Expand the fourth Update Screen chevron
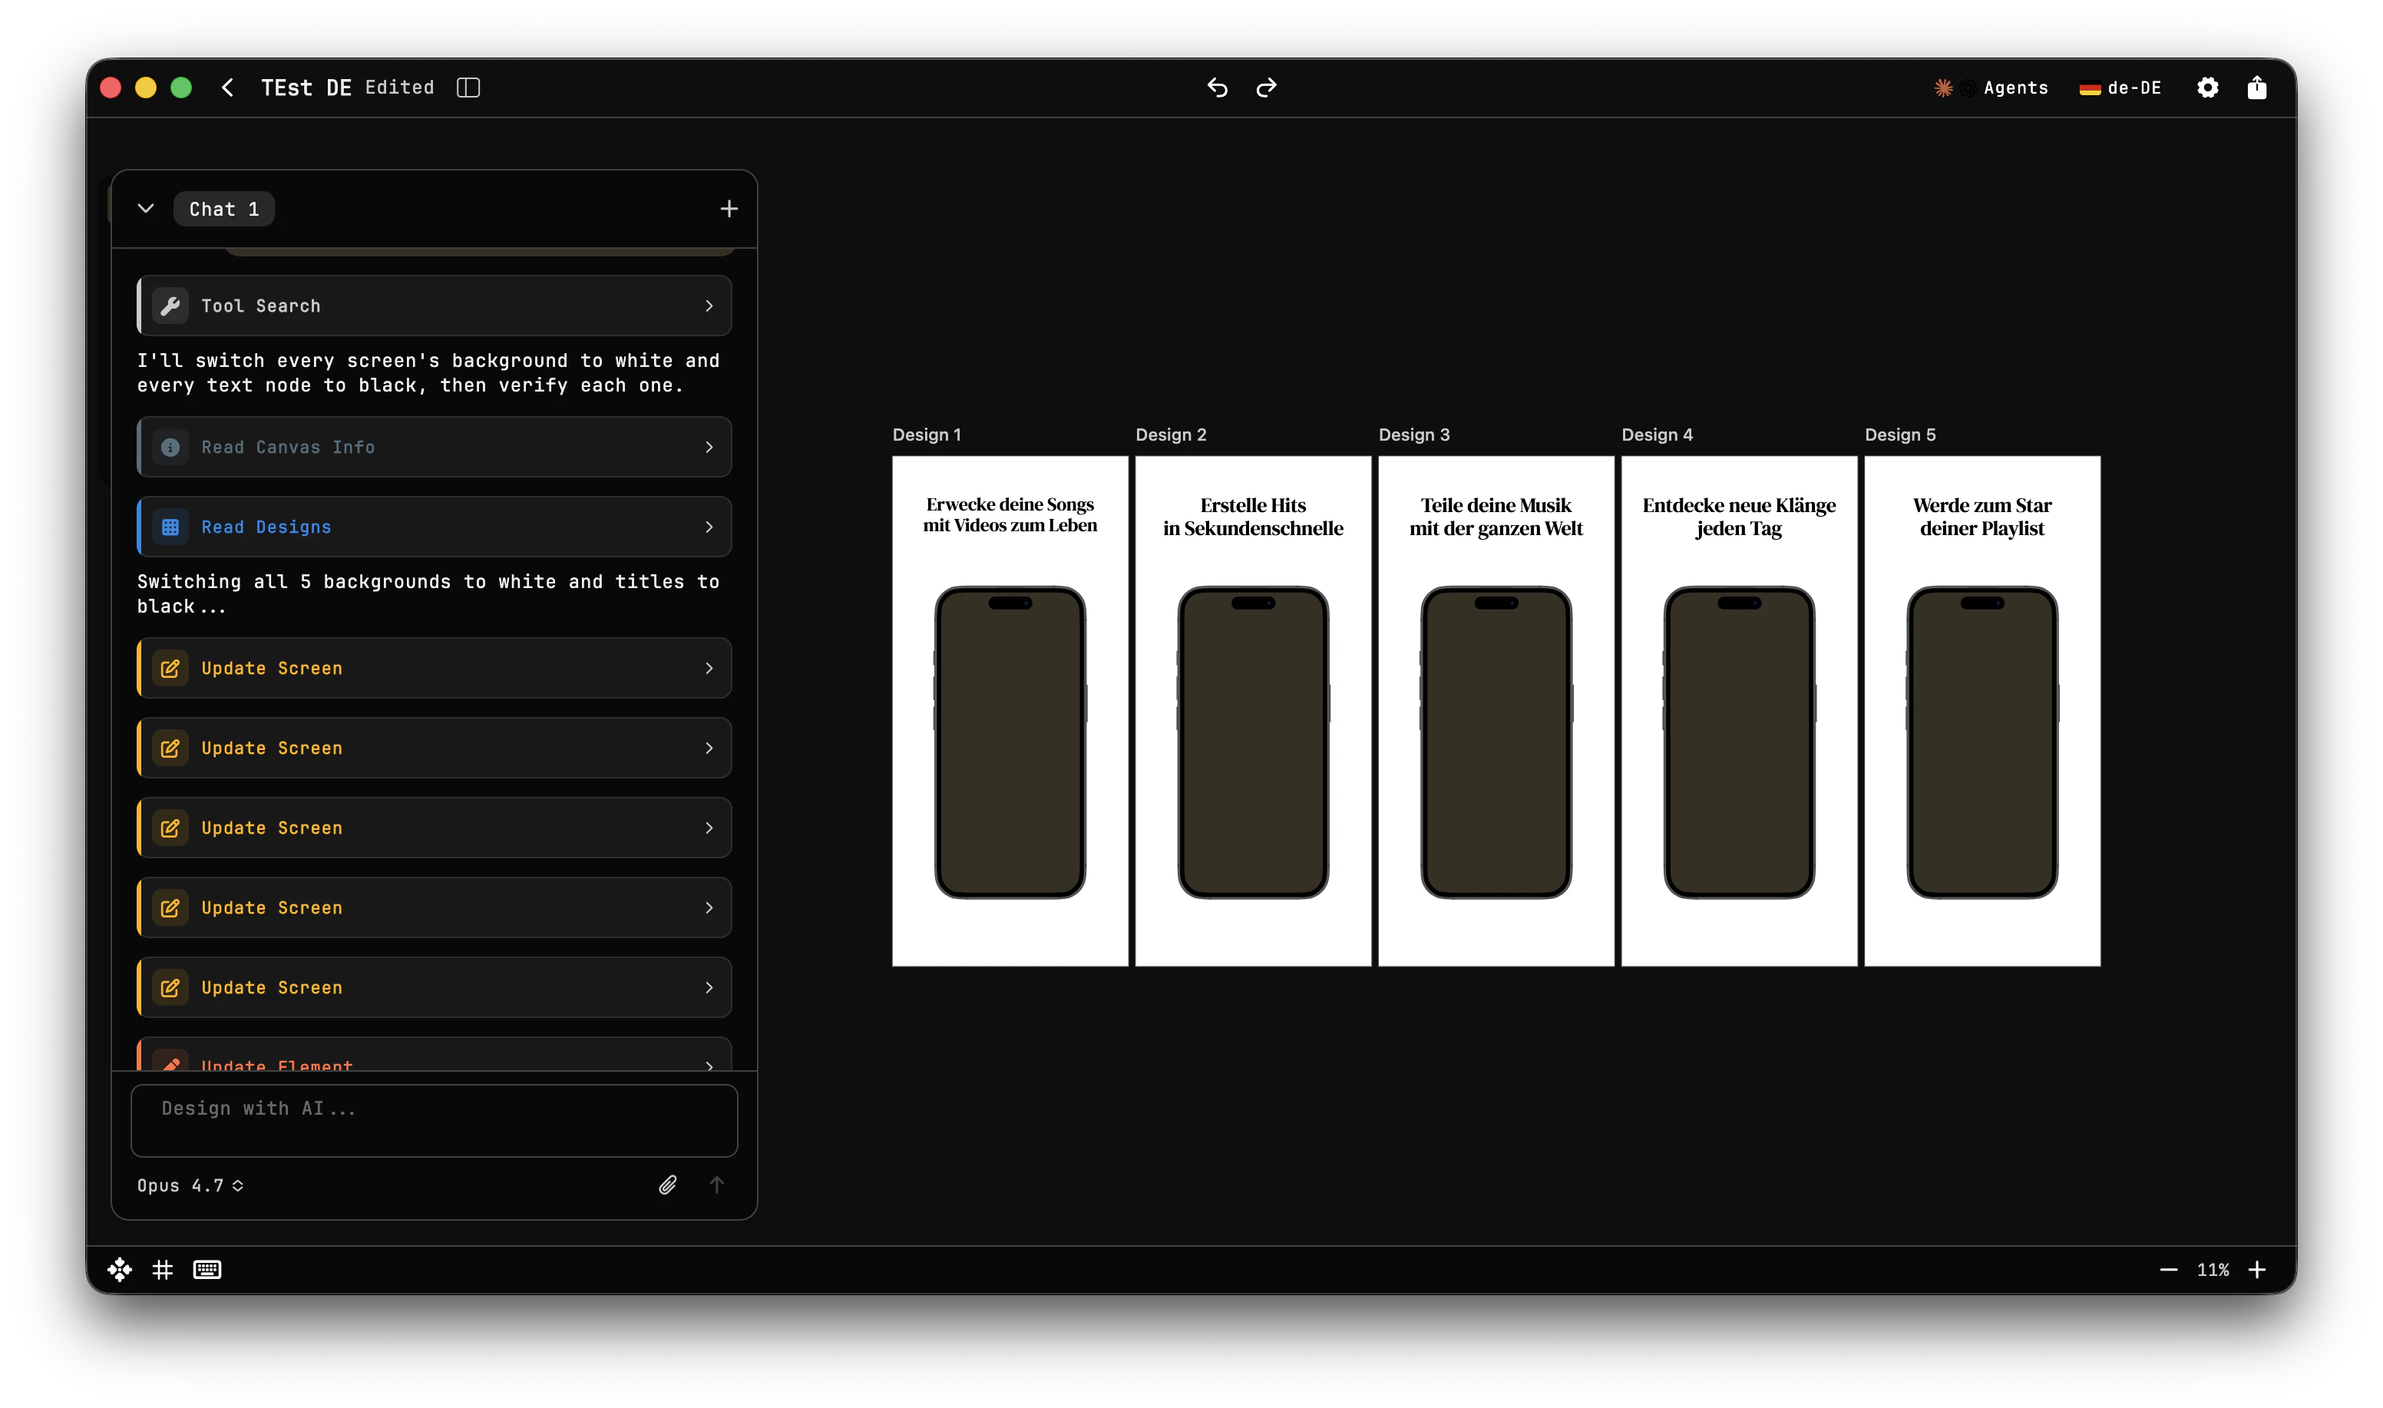 tap(709, 907)
